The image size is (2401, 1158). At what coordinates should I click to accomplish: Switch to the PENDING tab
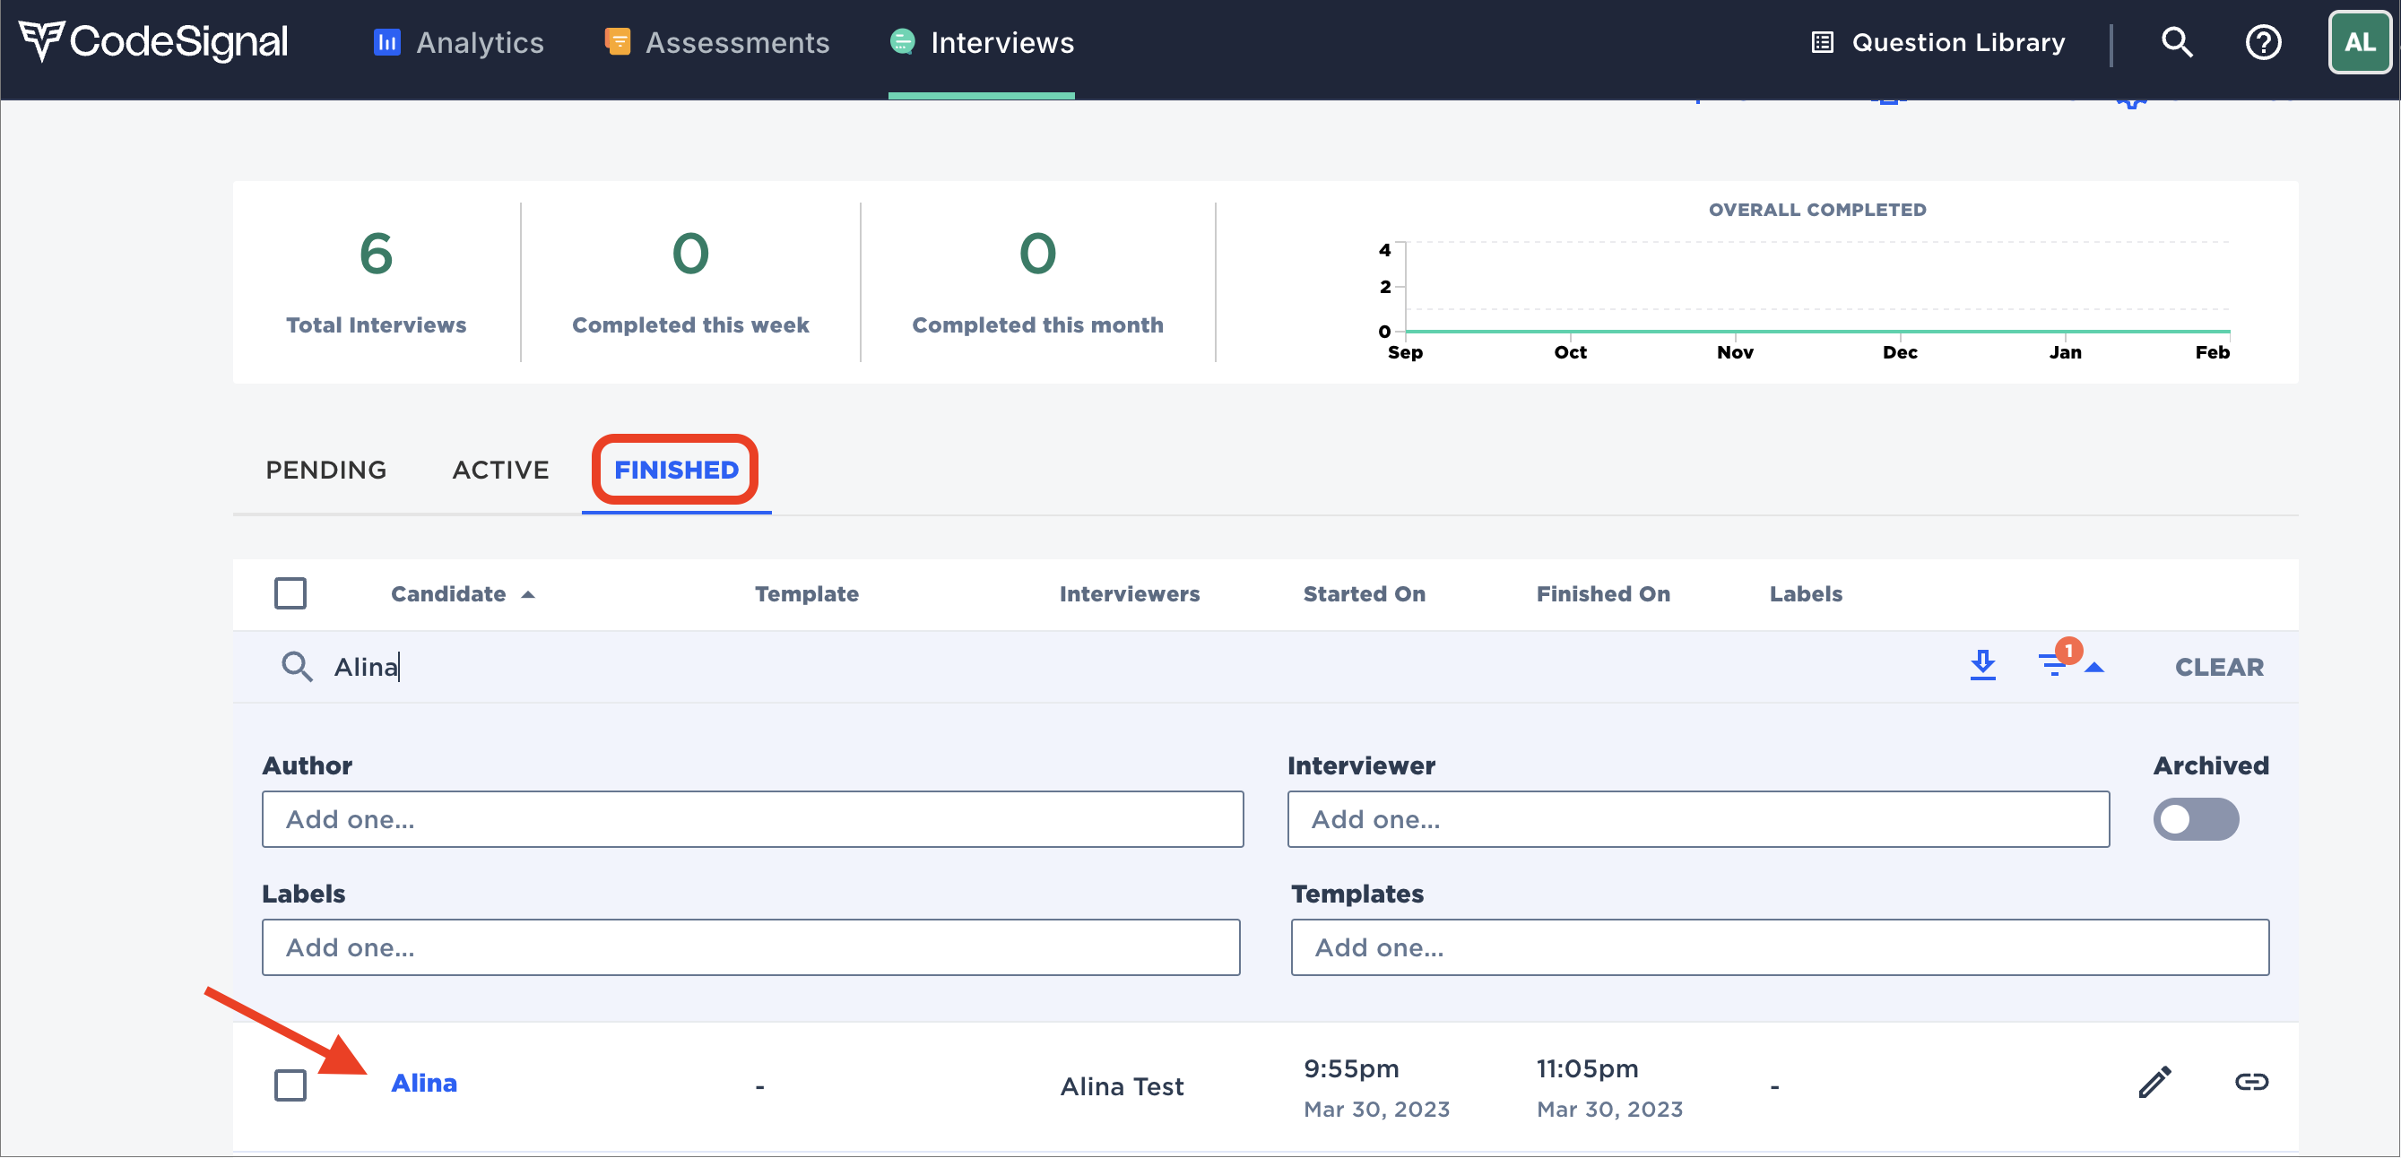click(x=326, y=470)
